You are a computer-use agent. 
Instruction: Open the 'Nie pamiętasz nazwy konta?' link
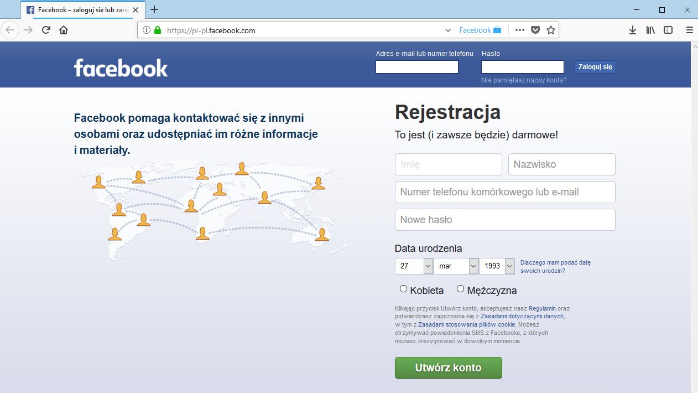[x=524, y=80]
